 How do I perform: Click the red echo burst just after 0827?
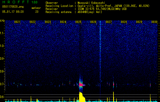coord(113,84)
